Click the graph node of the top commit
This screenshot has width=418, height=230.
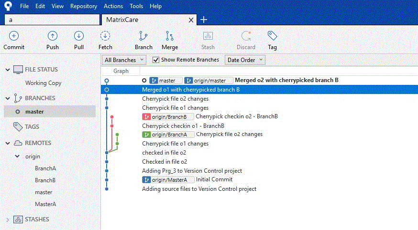click(x=107, y=81)
